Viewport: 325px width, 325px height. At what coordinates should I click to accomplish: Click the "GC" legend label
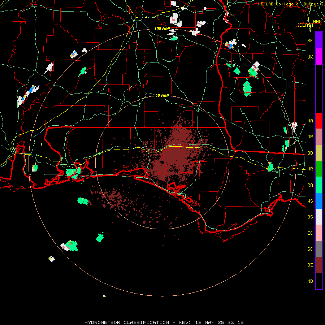click(310, 249)
